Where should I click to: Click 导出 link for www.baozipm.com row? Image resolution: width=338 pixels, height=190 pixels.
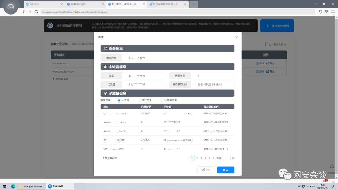click(270, 71)
